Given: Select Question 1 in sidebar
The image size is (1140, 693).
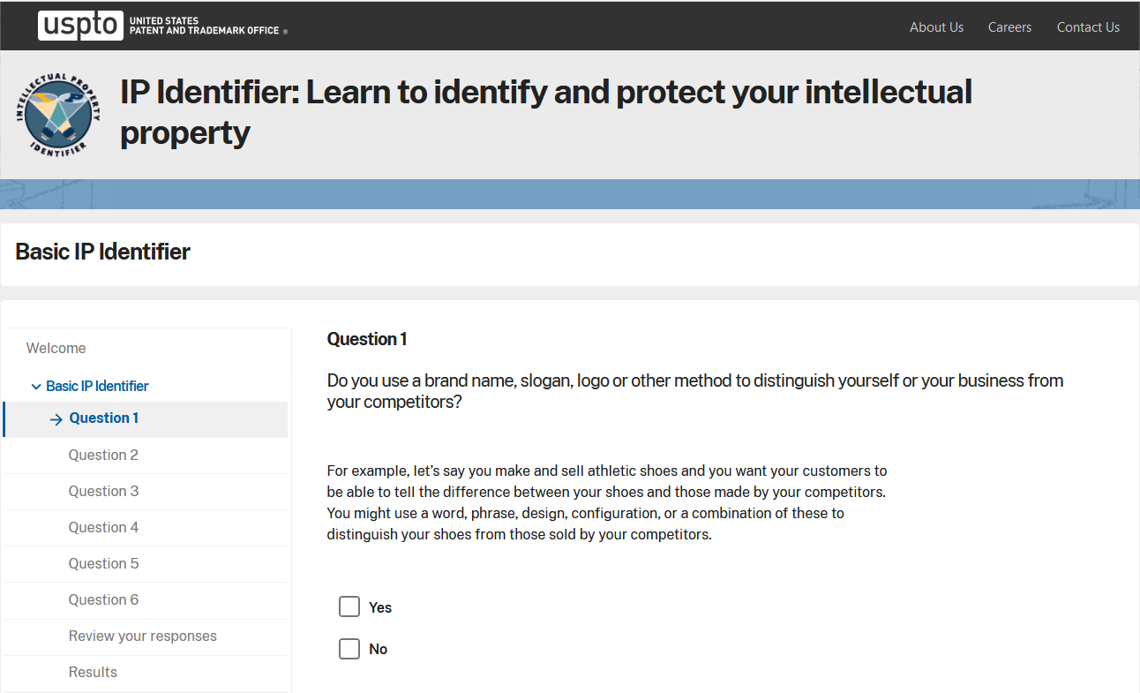Looking at the screenshot, I should pyautogui.click(x=104, y=418).
